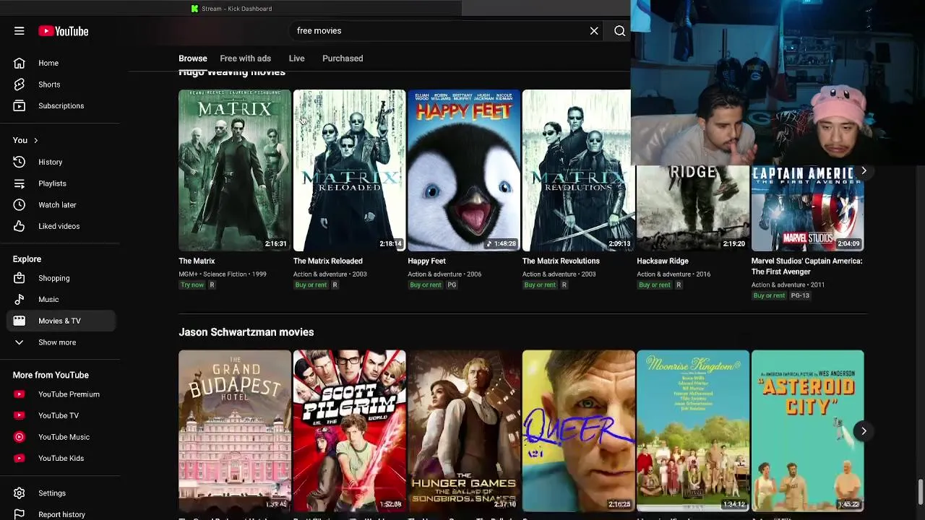
Task: Click the Home sidebar icon
Action: [x=20, y=63]
